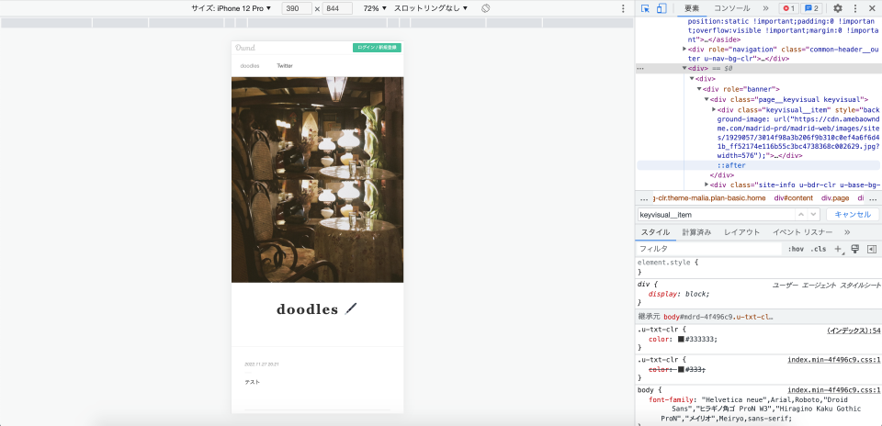Open the red error count badge
This screenshot has height=426, width=882.
point(788,8)
